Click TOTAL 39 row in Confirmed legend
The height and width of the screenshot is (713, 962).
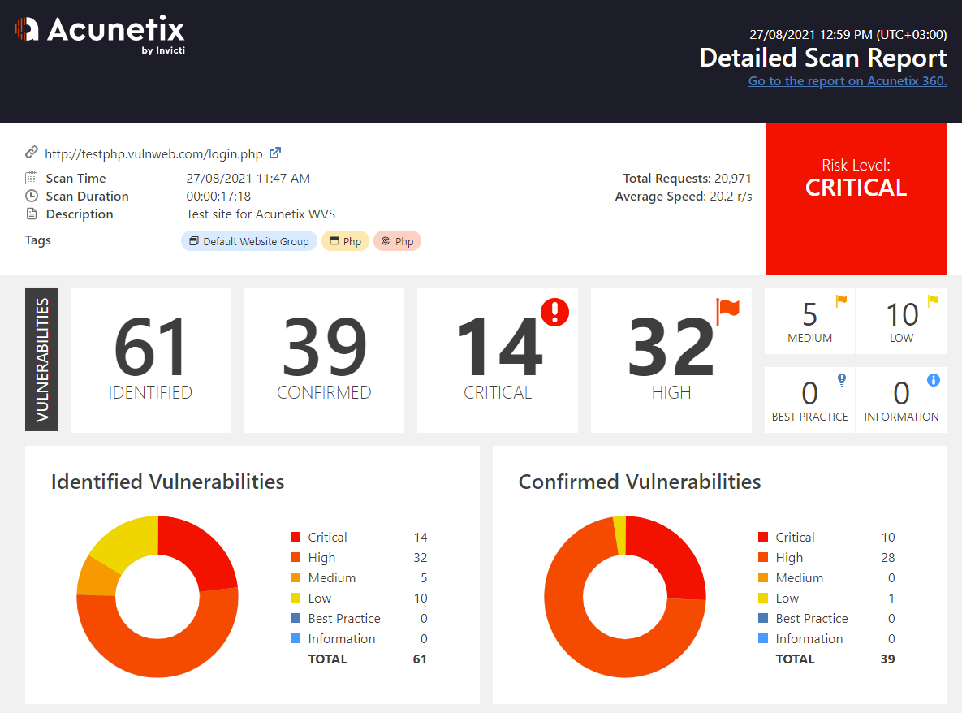[x=835, y=659]
